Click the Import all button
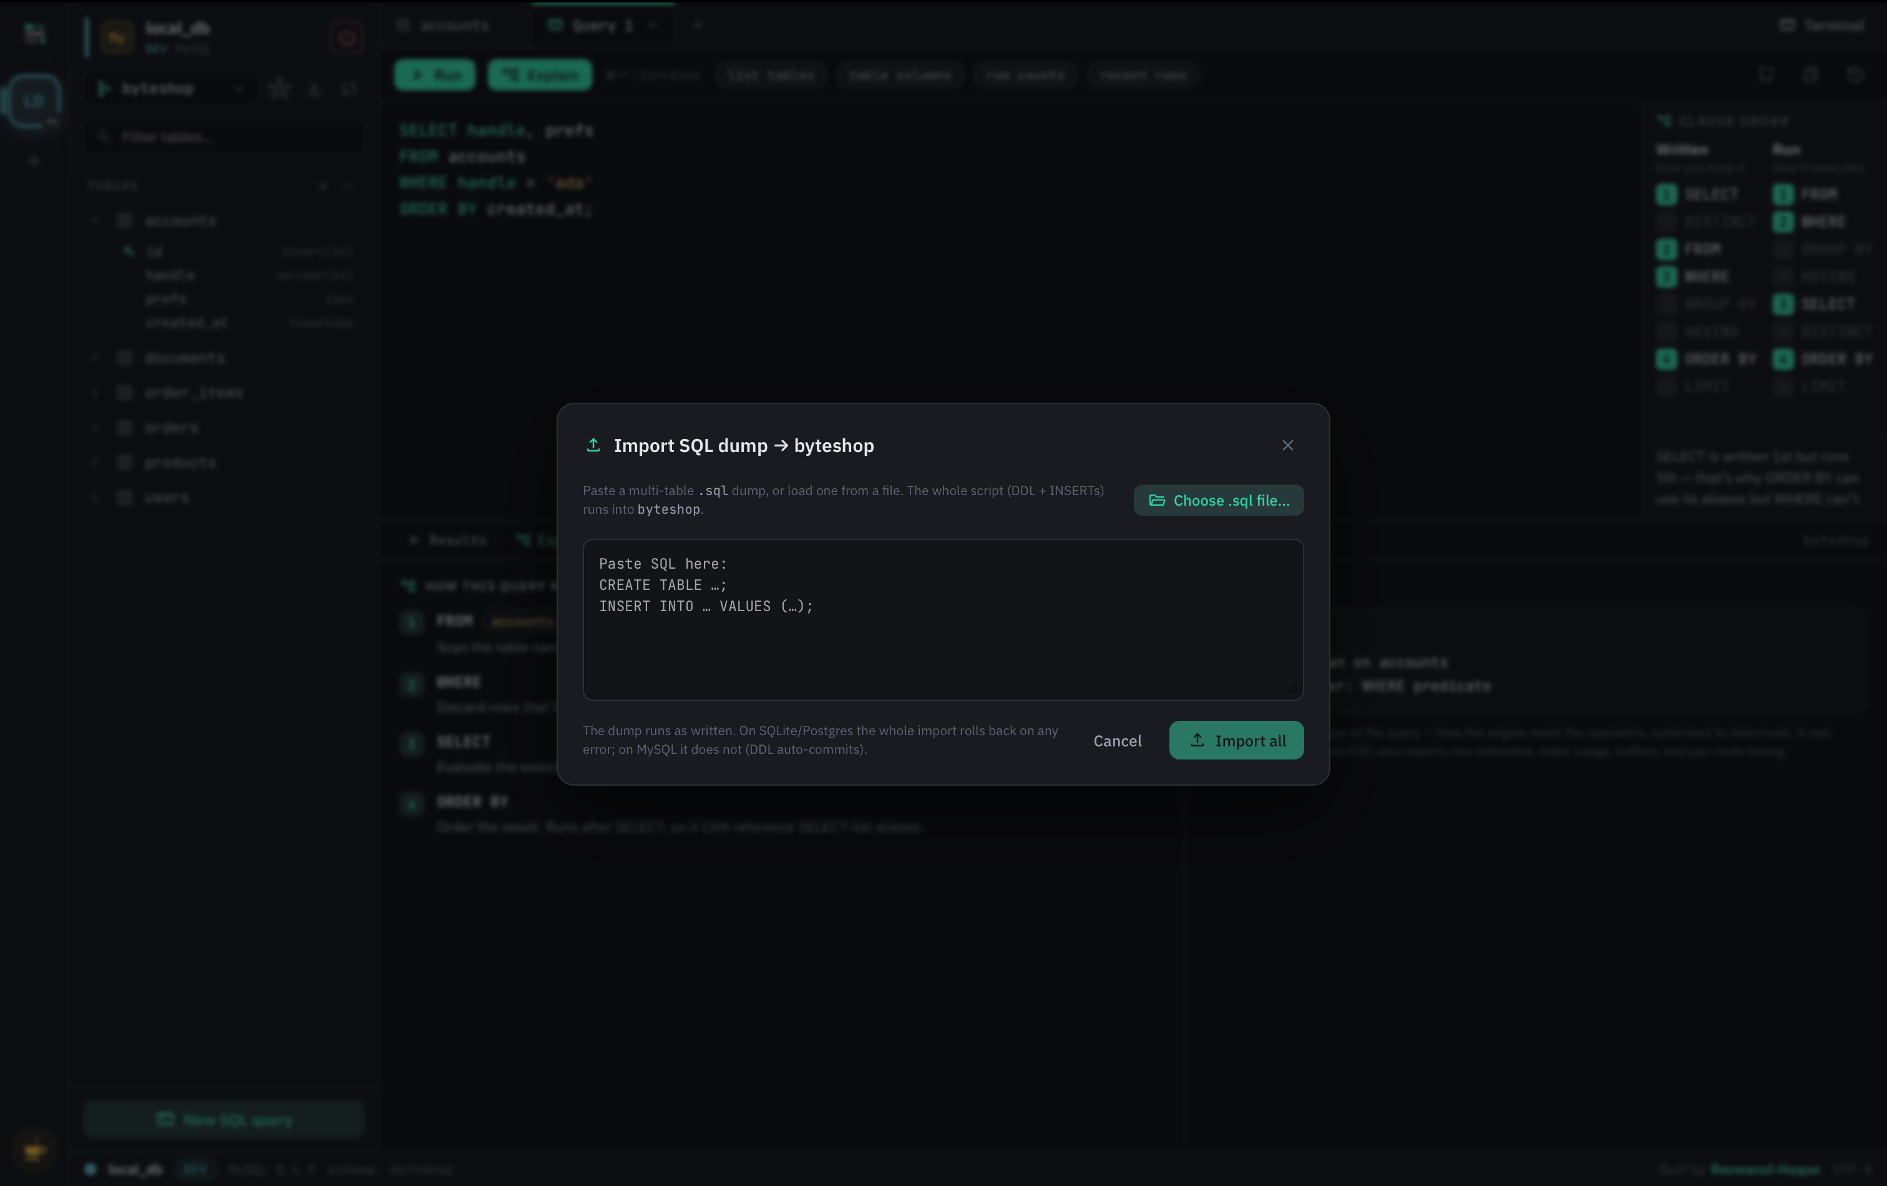1887x1186 pixels. [1237, 741]
